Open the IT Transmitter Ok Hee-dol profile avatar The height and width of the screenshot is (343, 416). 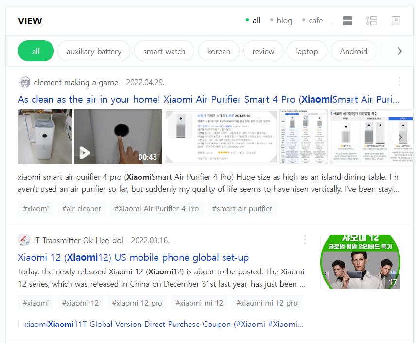coord(24,240)
